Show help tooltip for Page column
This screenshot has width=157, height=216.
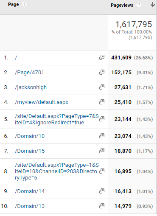(24, 4)
